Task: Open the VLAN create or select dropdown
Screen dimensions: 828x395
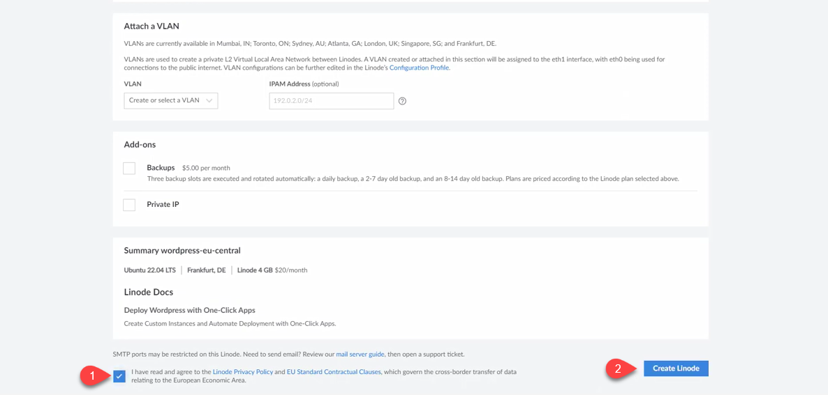Action: coord(171,100)
